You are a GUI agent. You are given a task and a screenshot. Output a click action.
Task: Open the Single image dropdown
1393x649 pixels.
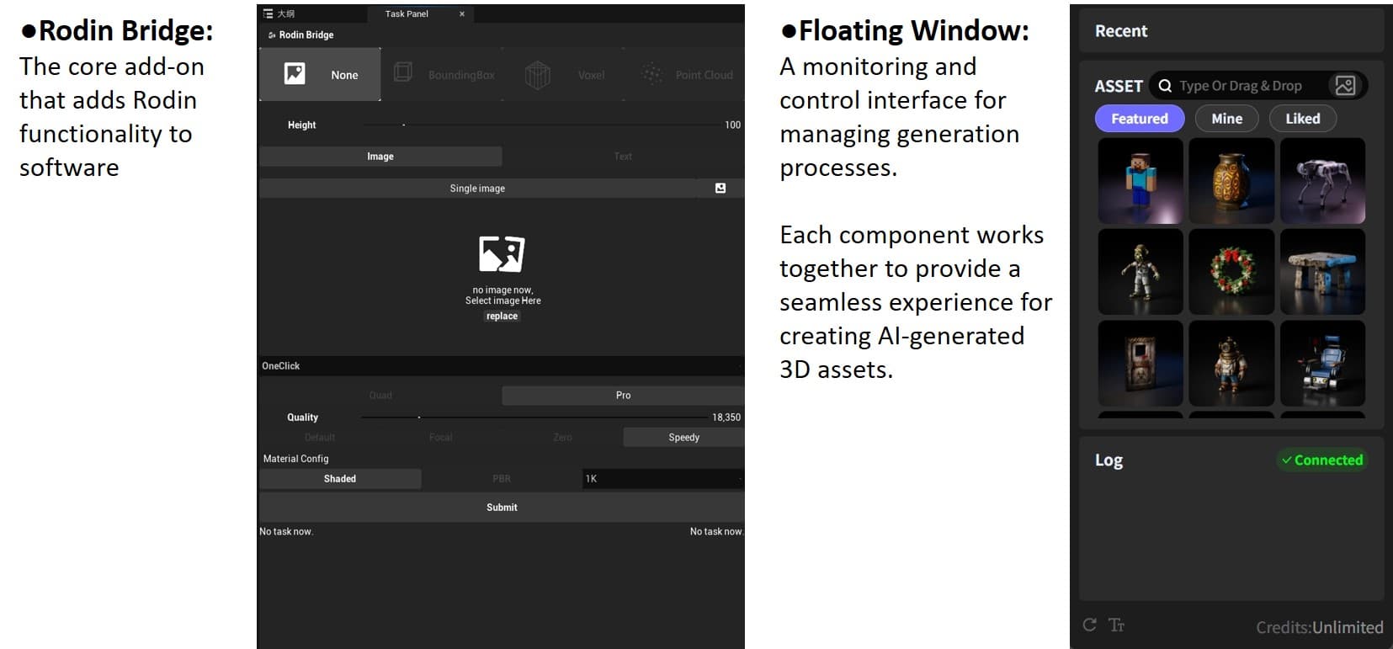point(477,189)
